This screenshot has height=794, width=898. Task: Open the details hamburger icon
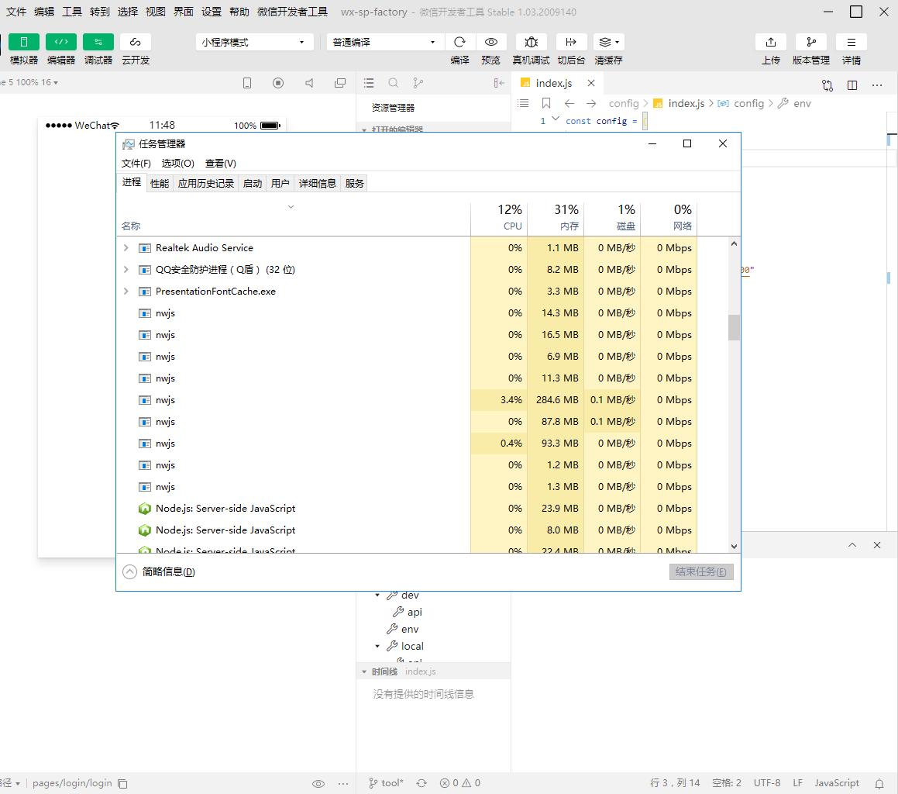click(851, 42)
